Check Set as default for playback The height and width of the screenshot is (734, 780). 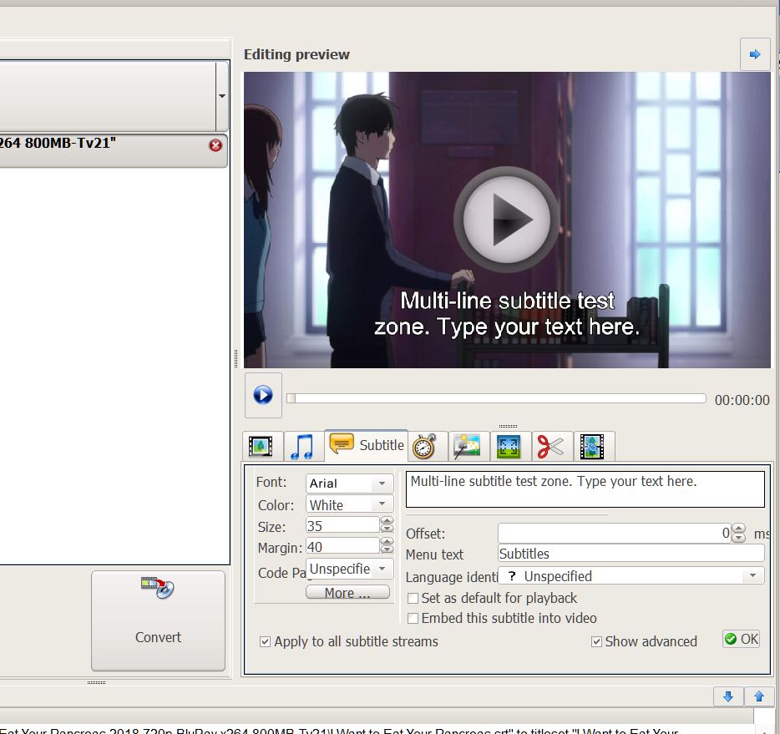[x=413, y=598]
